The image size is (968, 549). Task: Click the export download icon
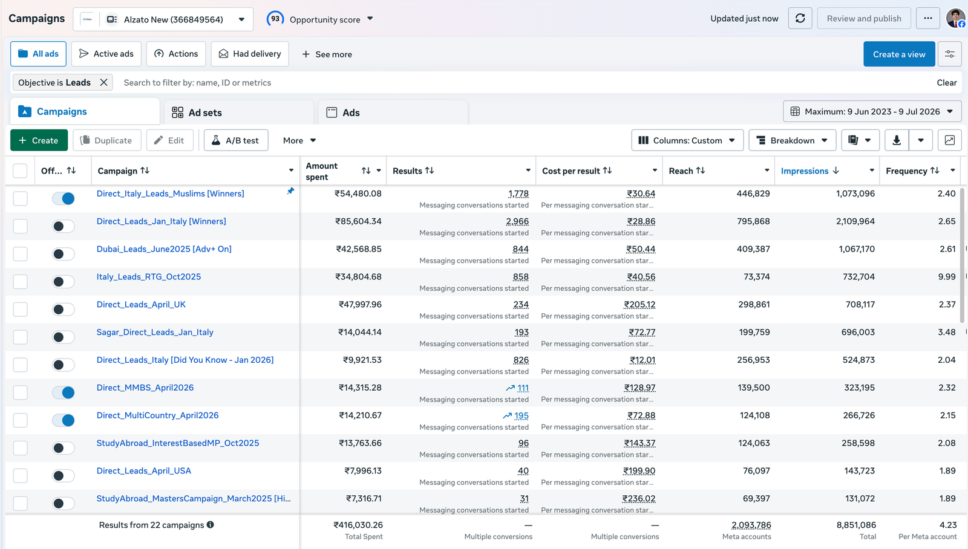897,140
